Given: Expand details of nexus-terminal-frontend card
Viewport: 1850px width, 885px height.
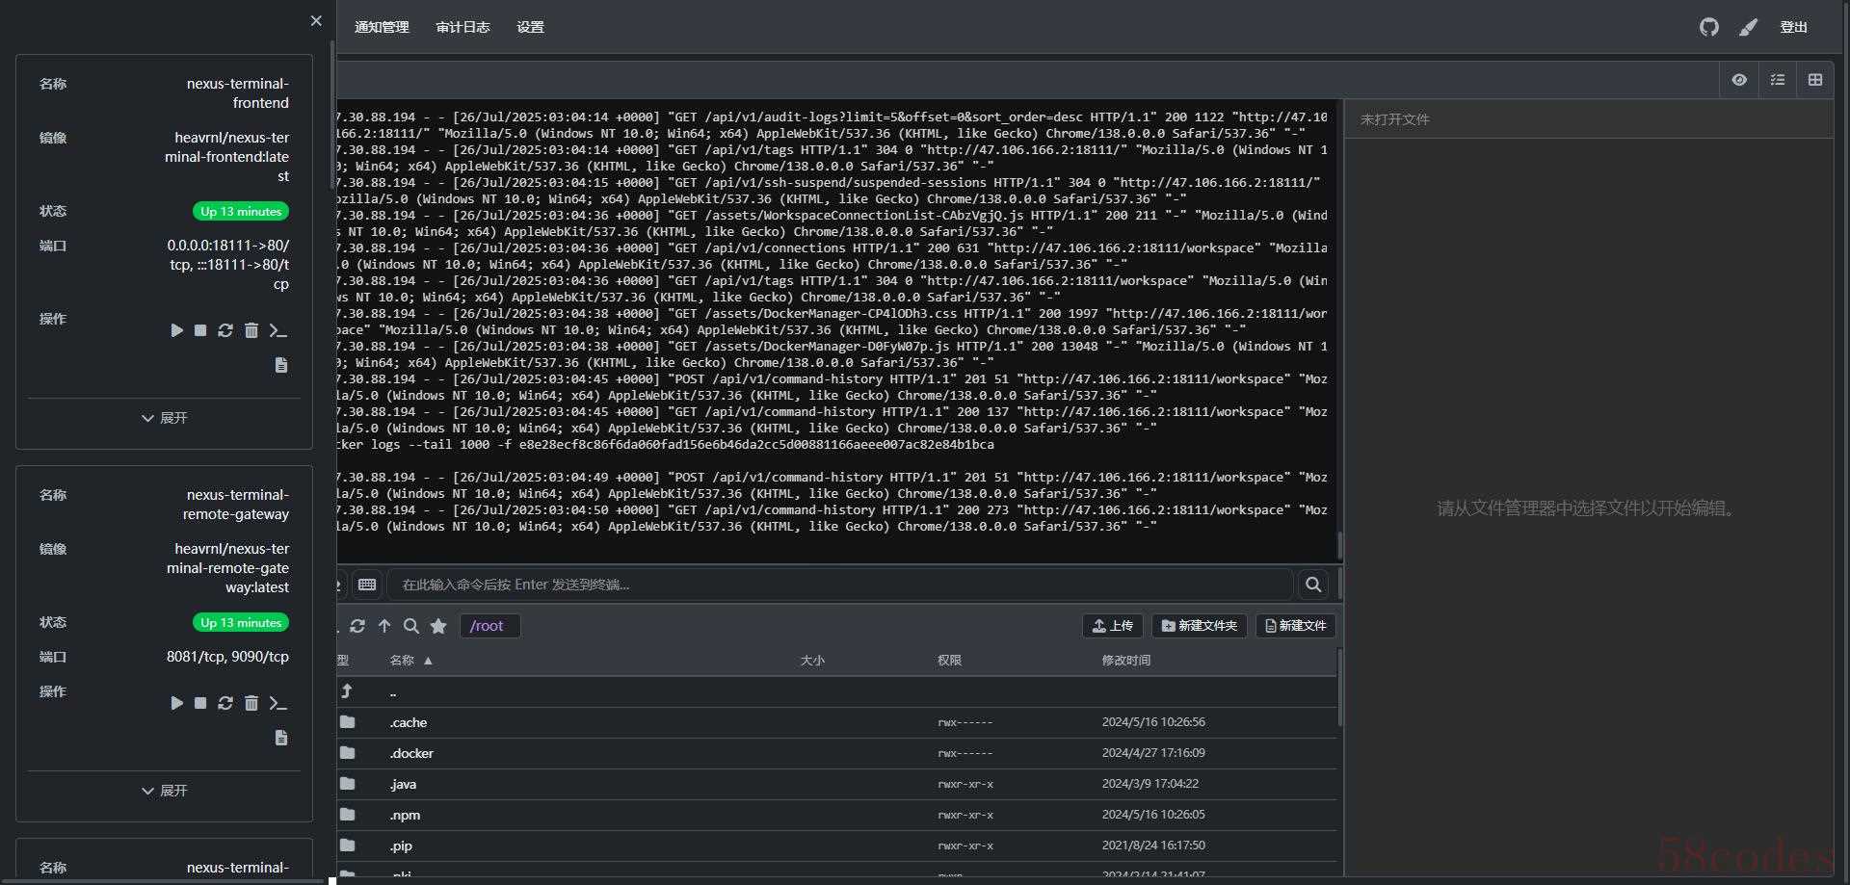Looking at the screenshot, I should (164, 418).
